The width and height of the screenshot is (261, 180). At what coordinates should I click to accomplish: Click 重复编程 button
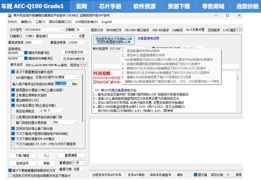click(x=71, y=155)
